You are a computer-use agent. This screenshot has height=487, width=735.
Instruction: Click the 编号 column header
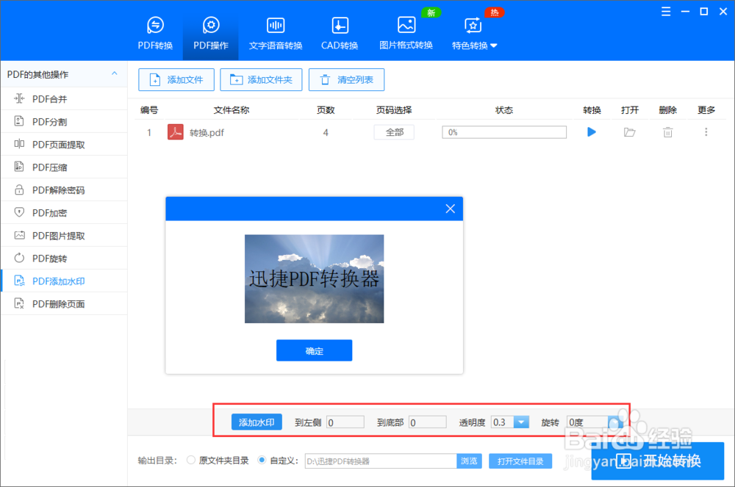coord(149,110)
